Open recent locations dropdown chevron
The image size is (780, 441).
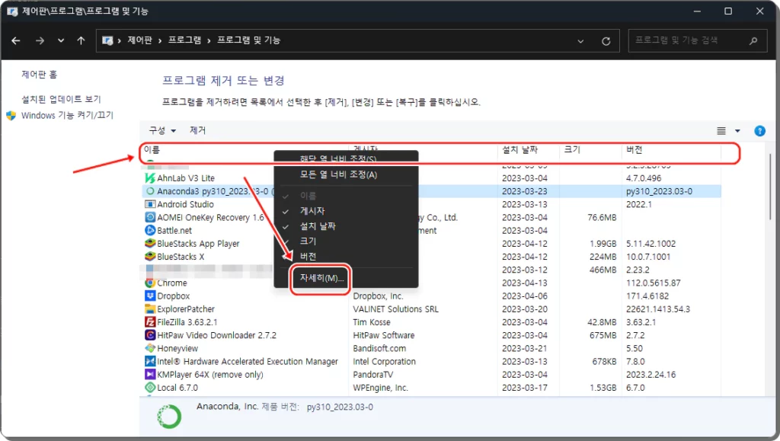click(x=61, y=41)
